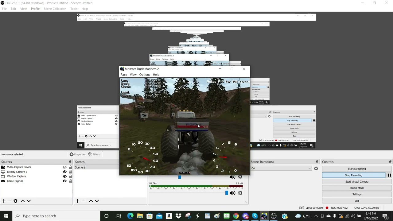The width and height of the screenshot is (393, 221).
Task: Open Race menu in Monster Truck Madness
Action: 124,75
